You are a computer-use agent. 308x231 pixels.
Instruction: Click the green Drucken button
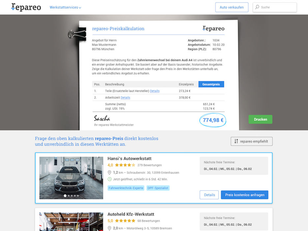(x=260, y=119)
